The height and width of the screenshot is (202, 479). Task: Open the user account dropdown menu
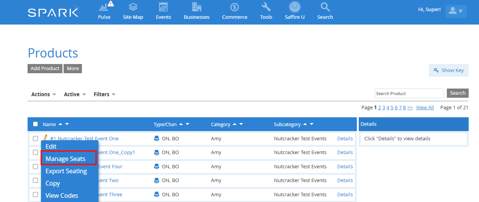pos(456,11)
